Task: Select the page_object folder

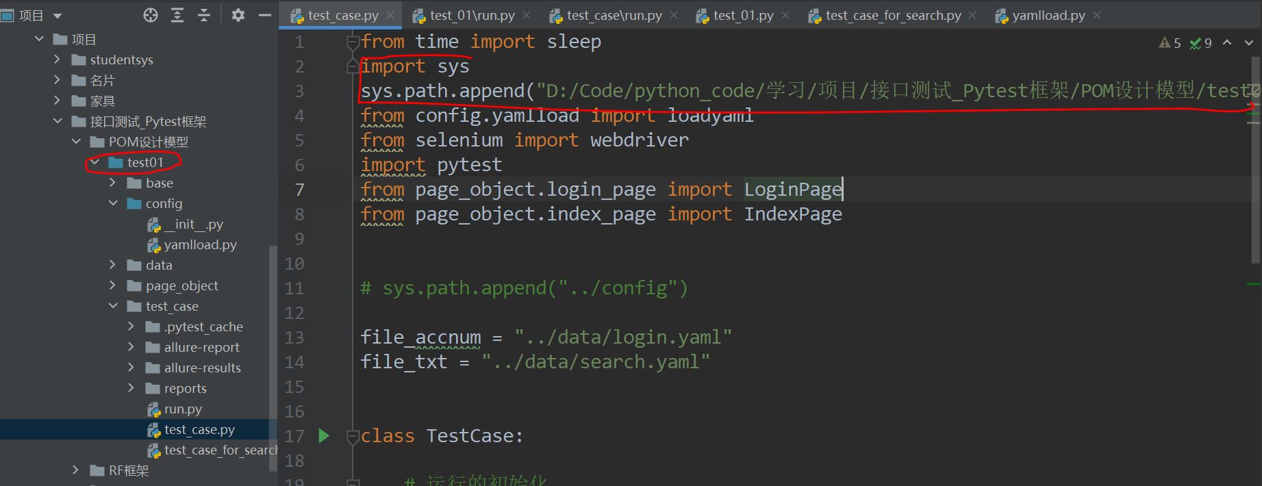Action: pos(173,286)
